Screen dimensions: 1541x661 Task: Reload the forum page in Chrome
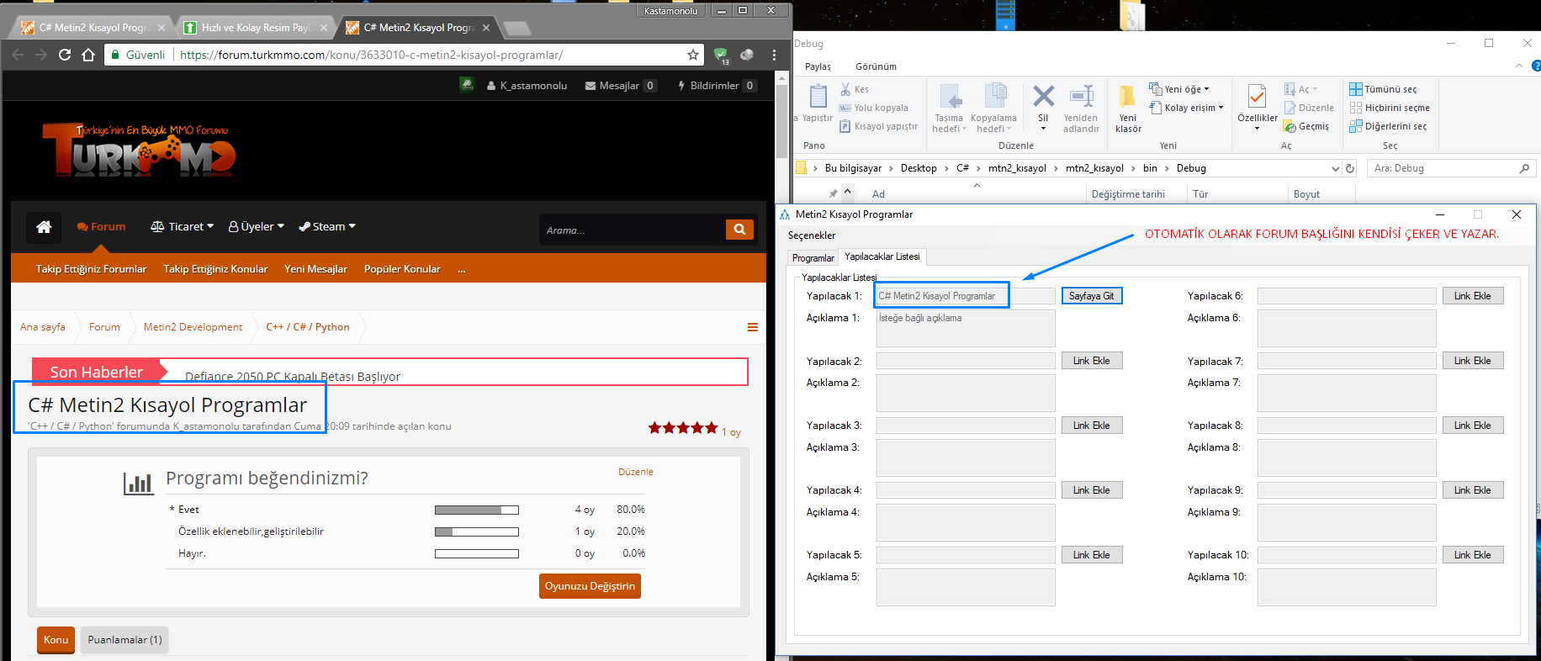(65, 55)
